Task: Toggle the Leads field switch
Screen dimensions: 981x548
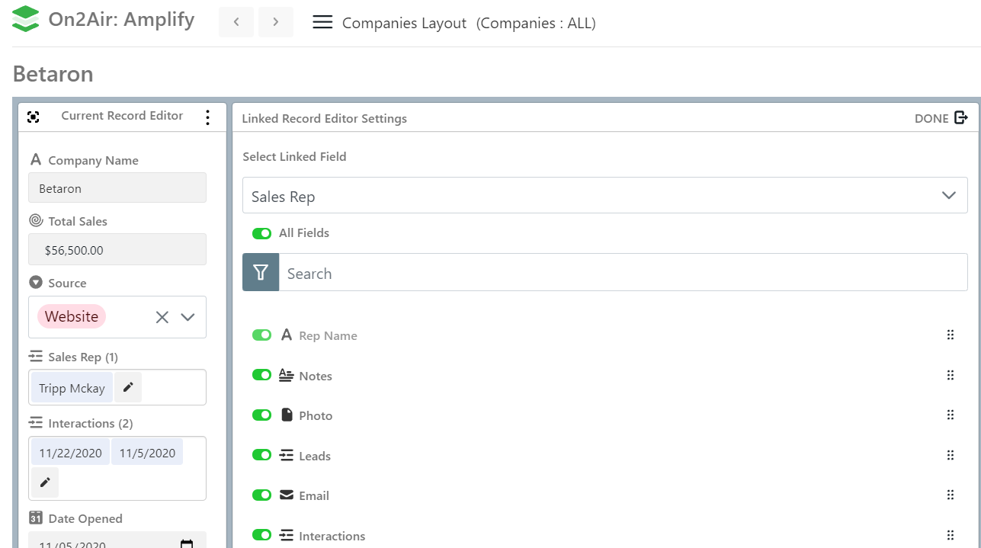Action: coord(261,456)
